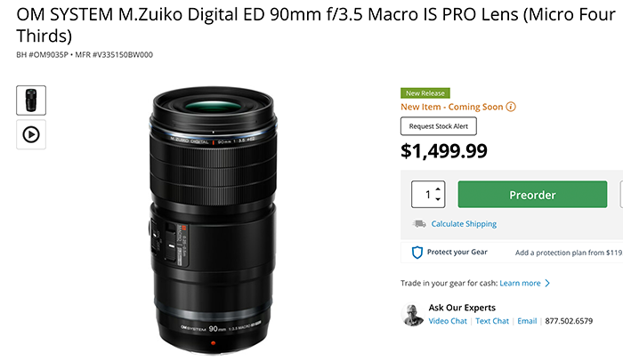
Task: Click the info icon beside Coming Soon
Action: (x=512, y=107)
